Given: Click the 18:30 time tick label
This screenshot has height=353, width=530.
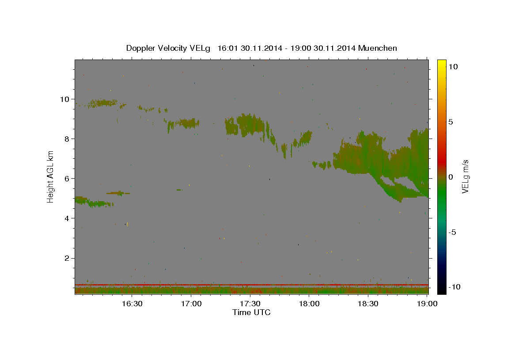Looking at the screenshot, I should pos(368,304).
